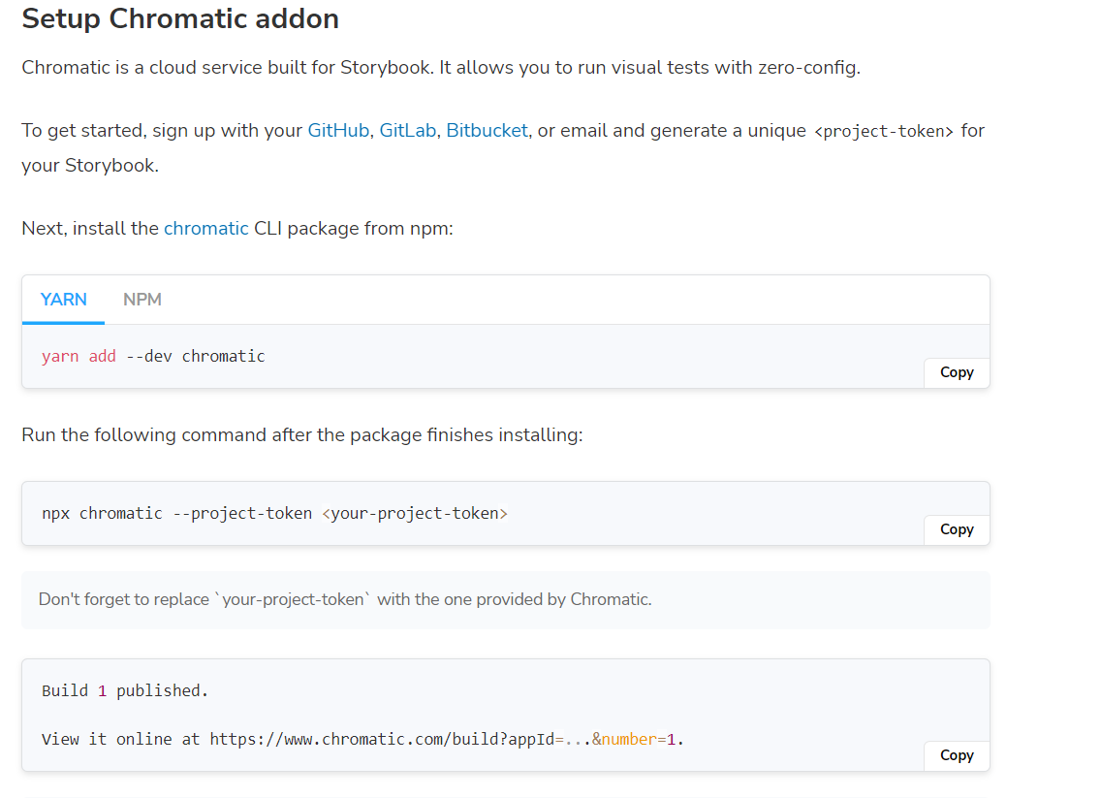Follow the GitLab link
This screenshot has width=1101, height=798.
[x=407, y=130]
